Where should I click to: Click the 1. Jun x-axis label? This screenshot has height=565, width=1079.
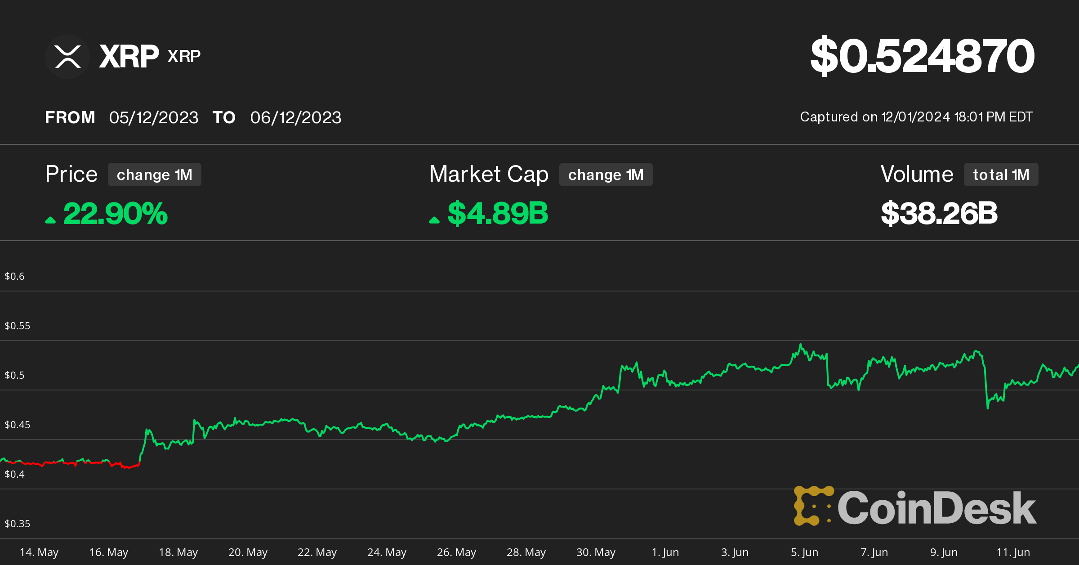(665, 552)
